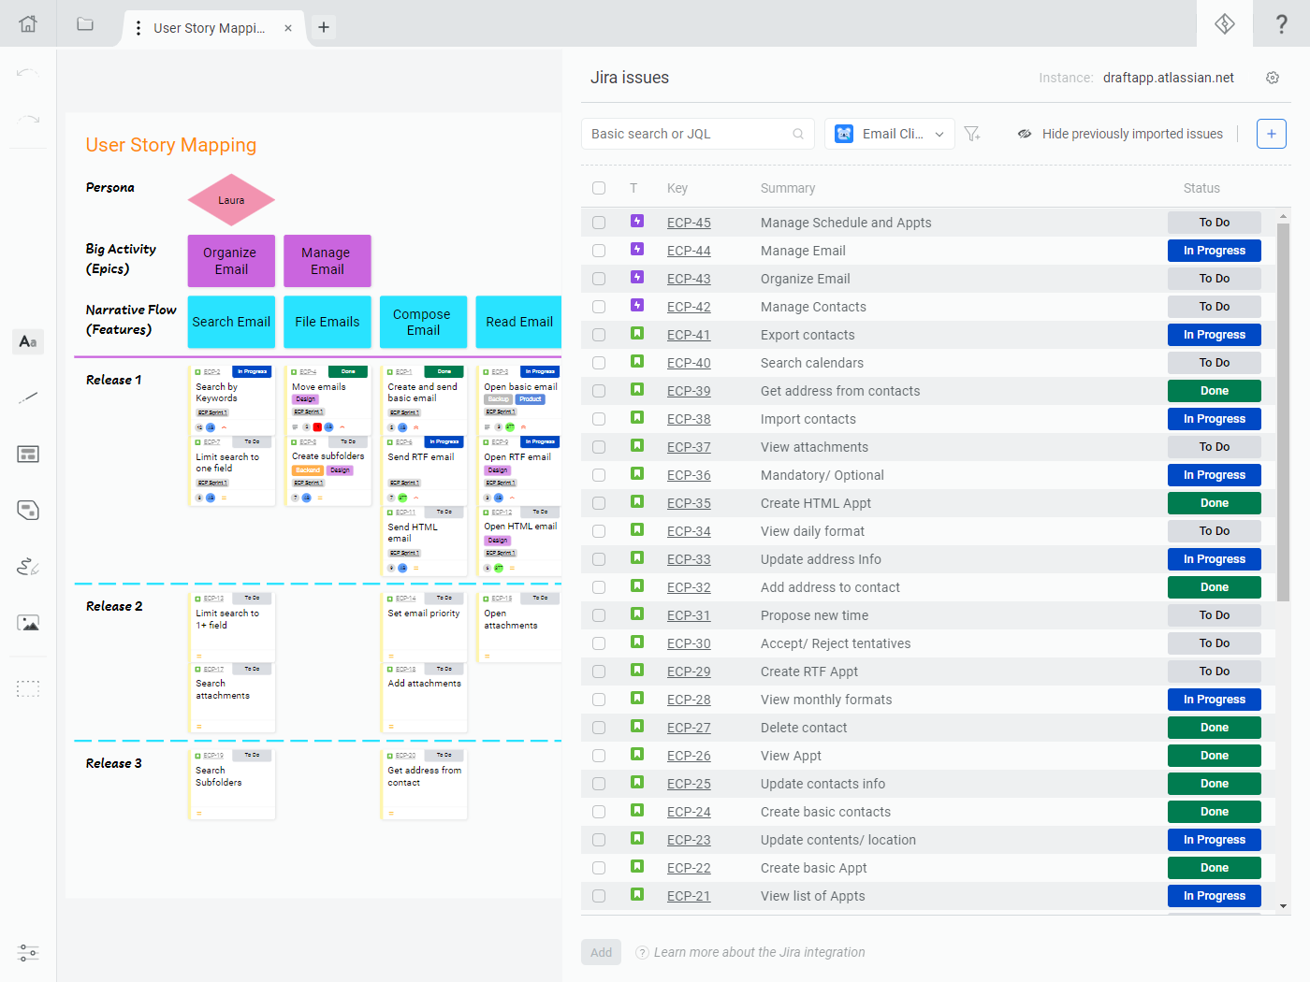Open the image insert tool
The height and width of the screenshot is (982, 1310).
tap(28, 623)
